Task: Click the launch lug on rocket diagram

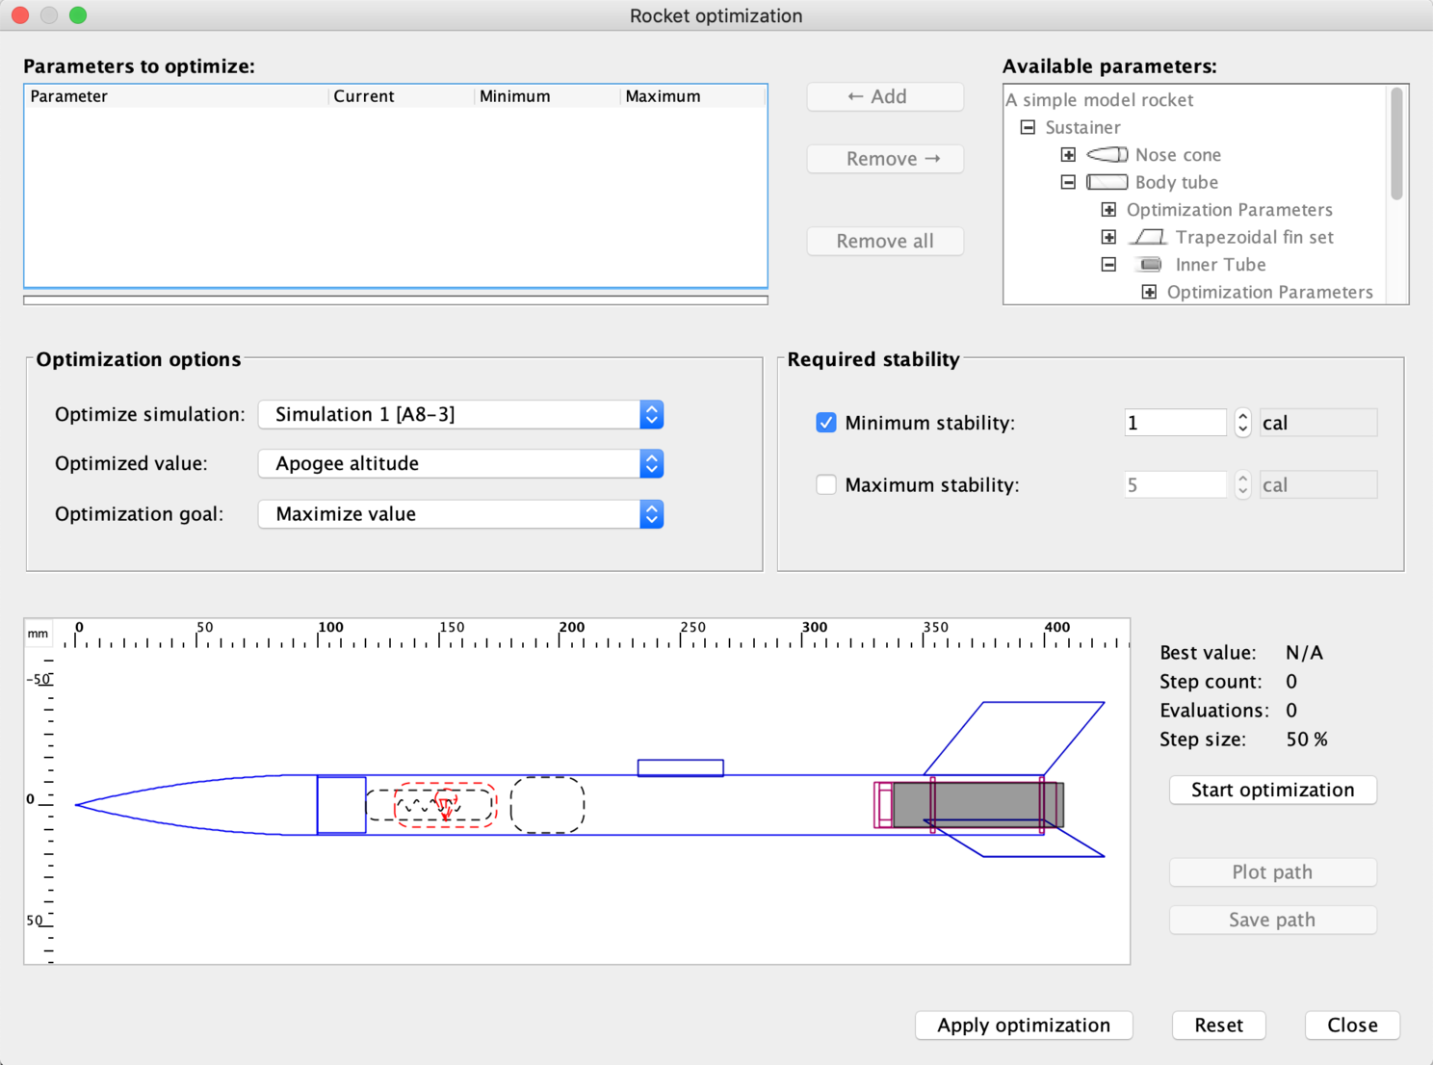Action: [680, 767]
